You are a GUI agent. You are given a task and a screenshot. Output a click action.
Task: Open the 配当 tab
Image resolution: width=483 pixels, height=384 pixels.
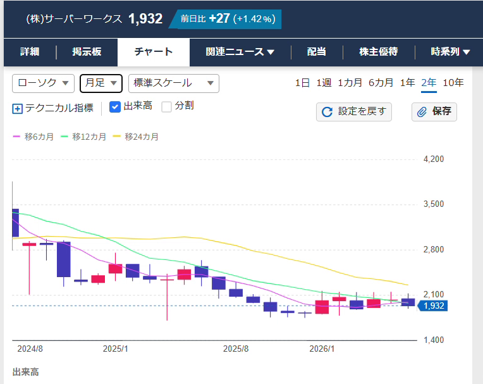[317, 52]
